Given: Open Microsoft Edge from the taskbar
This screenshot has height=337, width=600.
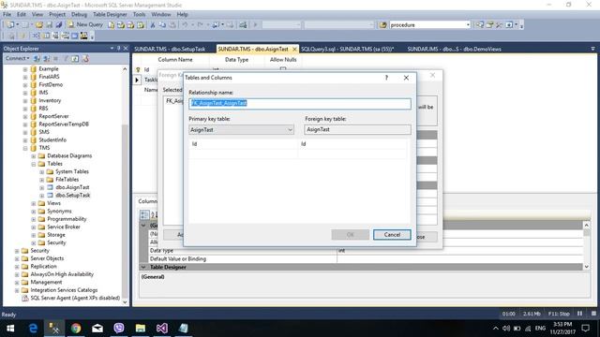Looking at the screenshot, I should pos(34,328).
